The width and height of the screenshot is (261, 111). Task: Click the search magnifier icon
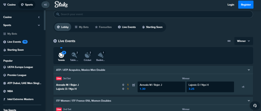(x=58, y=14)
